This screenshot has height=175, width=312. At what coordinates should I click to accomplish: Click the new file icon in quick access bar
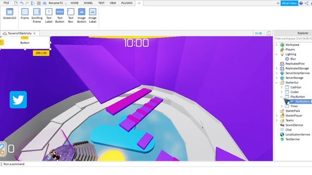16,3
